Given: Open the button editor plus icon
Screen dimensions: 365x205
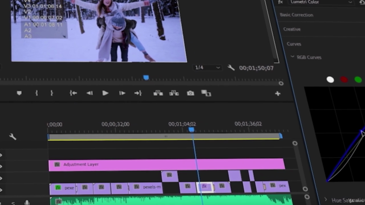Looking at the screenshot, I should pyautogui.click(x=278, y=93).
